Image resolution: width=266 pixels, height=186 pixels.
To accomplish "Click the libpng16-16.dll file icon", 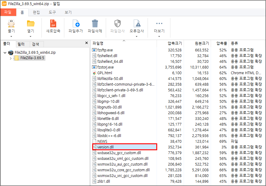I will pyautogui.click(x=94, y=124).
